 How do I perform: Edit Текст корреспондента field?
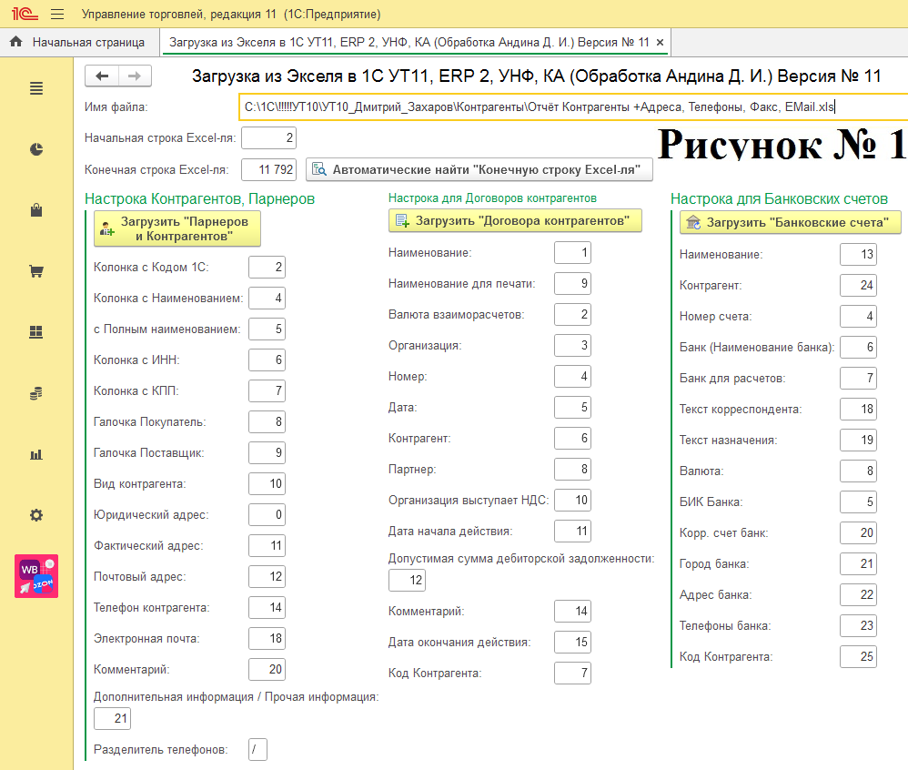coord(858,409)
